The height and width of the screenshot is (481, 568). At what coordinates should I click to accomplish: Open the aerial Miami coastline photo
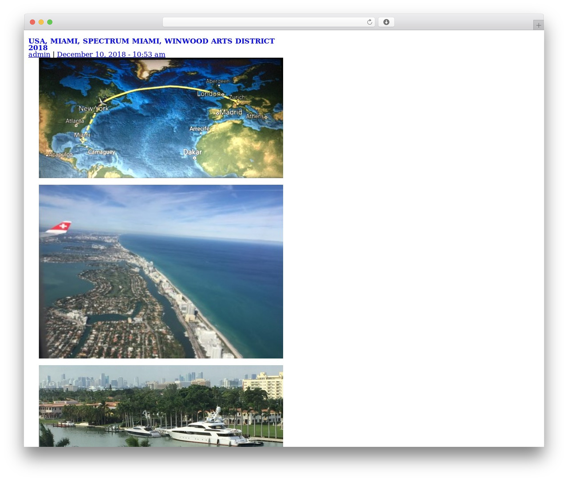(x=161, y=272)
